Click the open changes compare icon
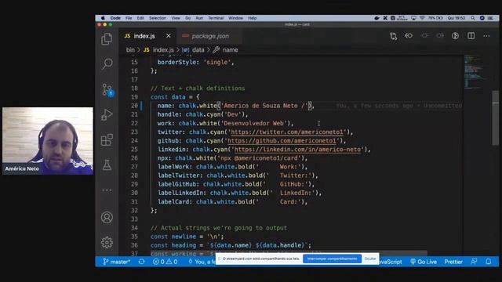Image resolution: width=502 pixels, height=282 pixels. (393, 36)
